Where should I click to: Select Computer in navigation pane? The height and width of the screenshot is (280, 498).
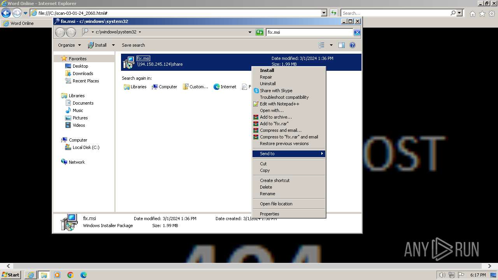[x=78, y=140]
